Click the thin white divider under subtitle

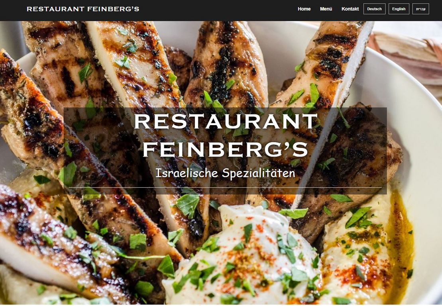(x=225, y=187)
